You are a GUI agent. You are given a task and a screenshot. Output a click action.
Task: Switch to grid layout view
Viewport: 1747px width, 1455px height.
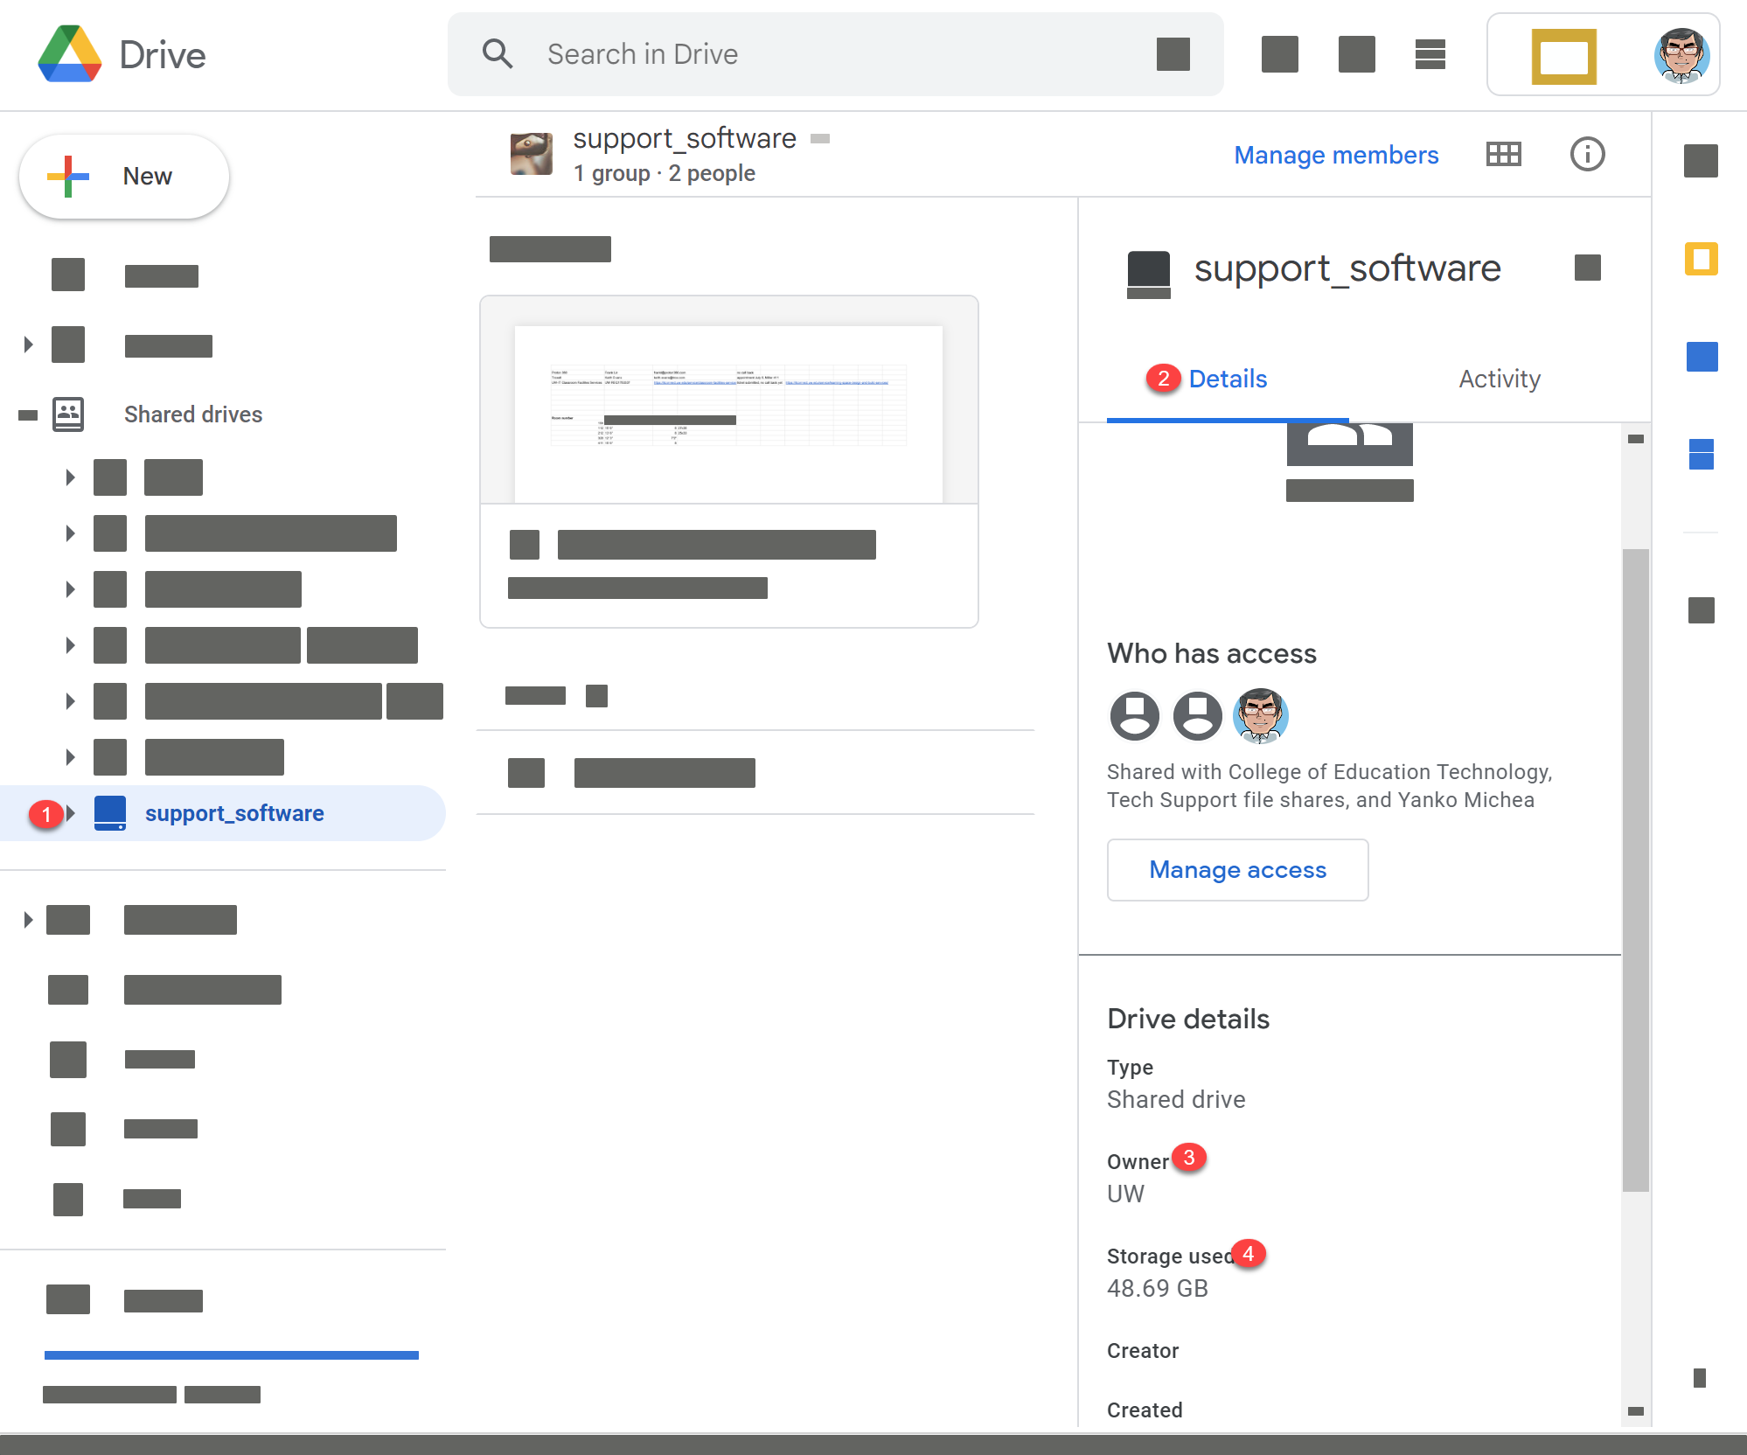click(x=1503, y=155)
